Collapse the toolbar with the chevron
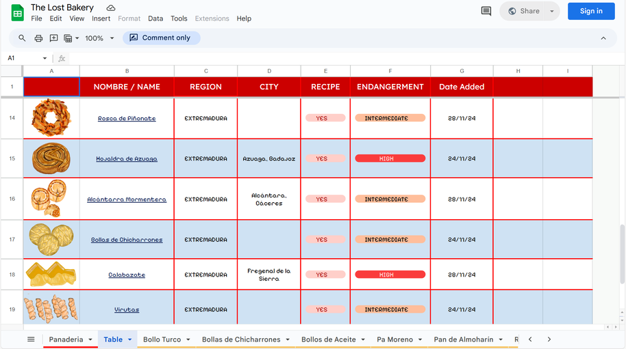This screenshot has width=626, height=349. [603, 38]
